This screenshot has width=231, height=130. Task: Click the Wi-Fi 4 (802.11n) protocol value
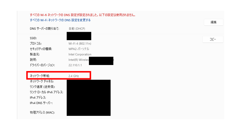pyautogui.click(x=80, y=44)
